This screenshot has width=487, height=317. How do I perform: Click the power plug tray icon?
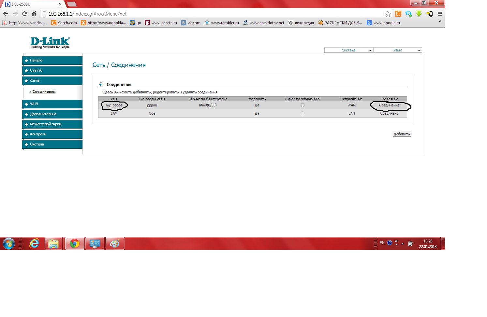pos(410,243)
